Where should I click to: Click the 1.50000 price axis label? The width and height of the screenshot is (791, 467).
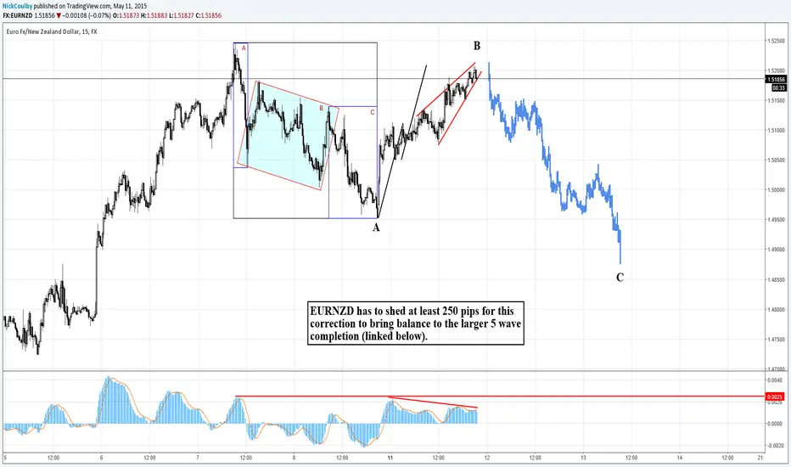pos(776,190)
